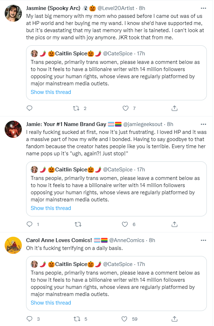Open @jamiegeeksout profile handle
The image size is (214, 326).
click(143, 125)
